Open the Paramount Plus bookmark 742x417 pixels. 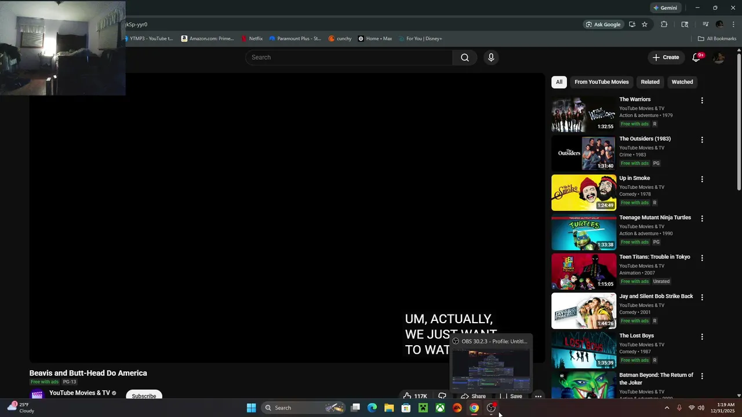295,39
